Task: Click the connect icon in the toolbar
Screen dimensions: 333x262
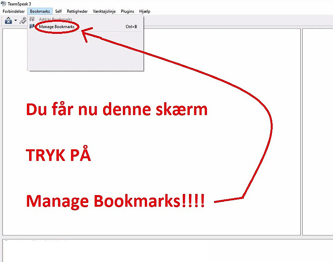Action: point(8,20)
